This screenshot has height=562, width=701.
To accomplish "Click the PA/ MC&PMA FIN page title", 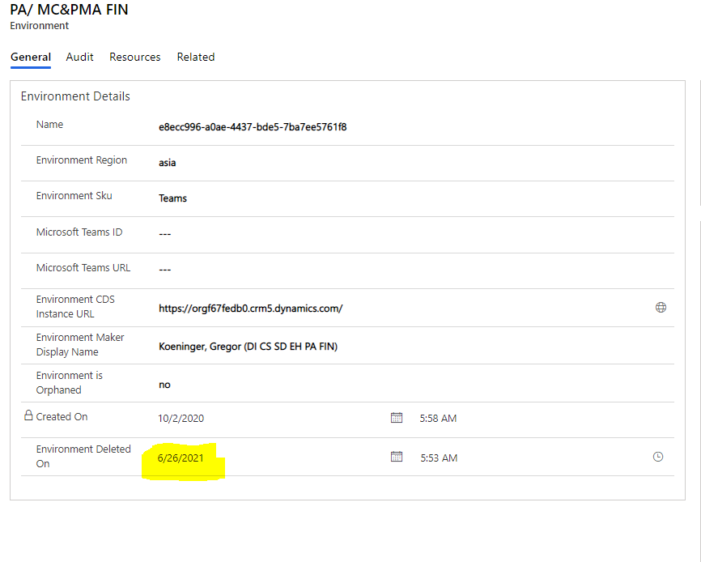I will pos(70,10).
